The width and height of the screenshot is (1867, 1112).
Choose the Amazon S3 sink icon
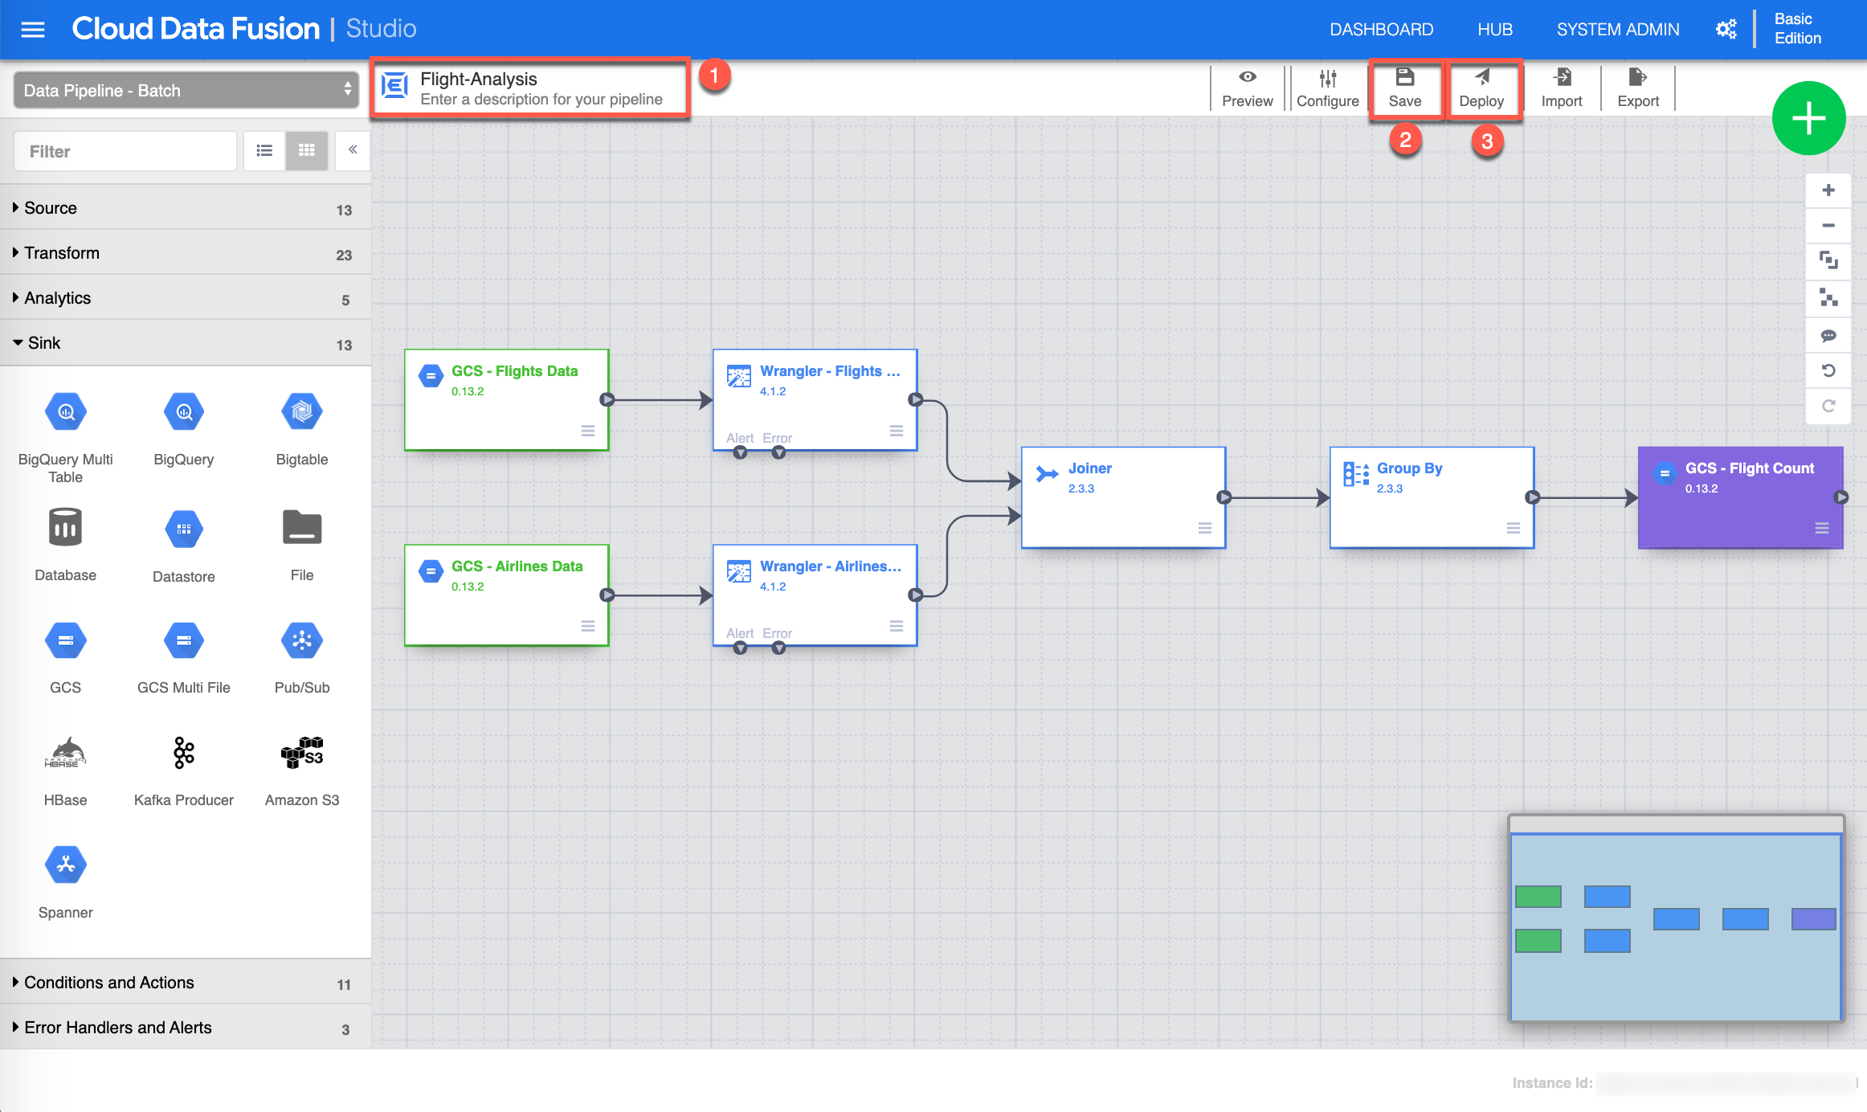[301, 754]
